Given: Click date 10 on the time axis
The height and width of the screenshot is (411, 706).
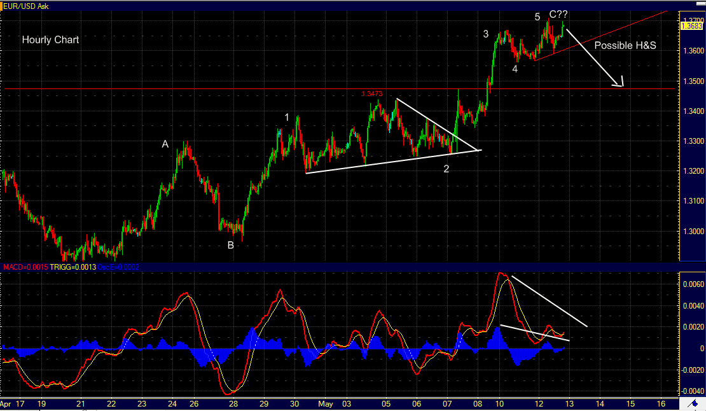Looking at the screenshot, I should pos(500,404).
